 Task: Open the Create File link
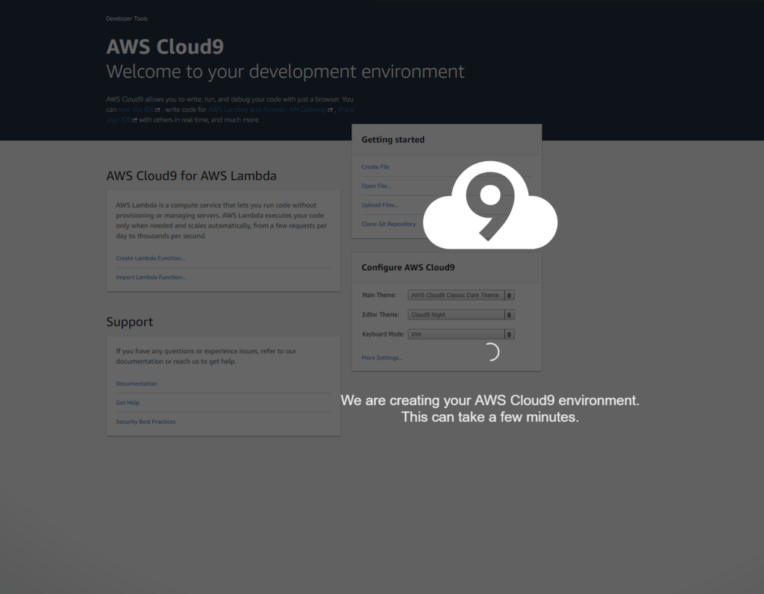375,166
